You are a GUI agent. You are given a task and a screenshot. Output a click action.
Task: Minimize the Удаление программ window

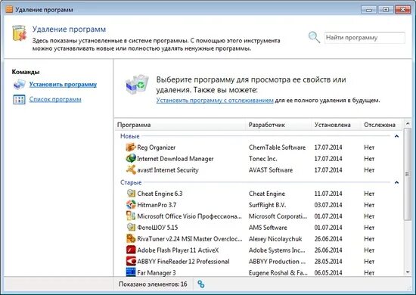click(369, 10)
